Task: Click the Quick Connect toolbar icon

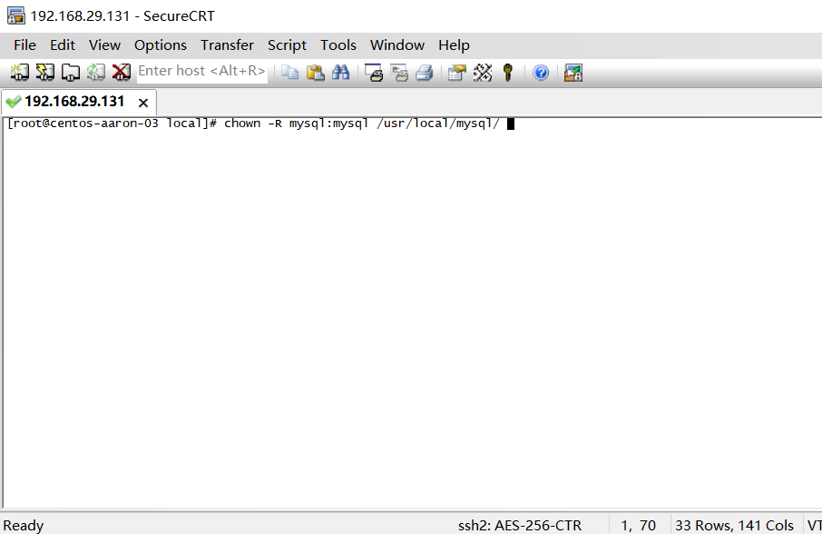Action: (45, 73)
